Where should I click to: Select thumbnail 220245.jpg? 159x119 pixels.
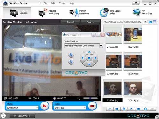[133, 35]
